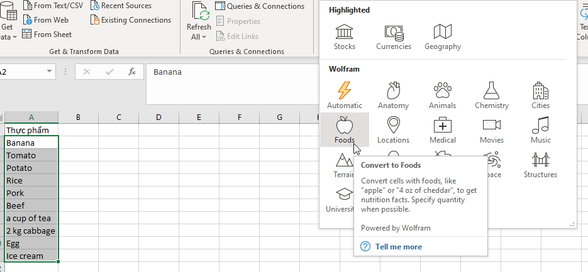Select column C header
The image size is (588, 272).
click(118, 117)
